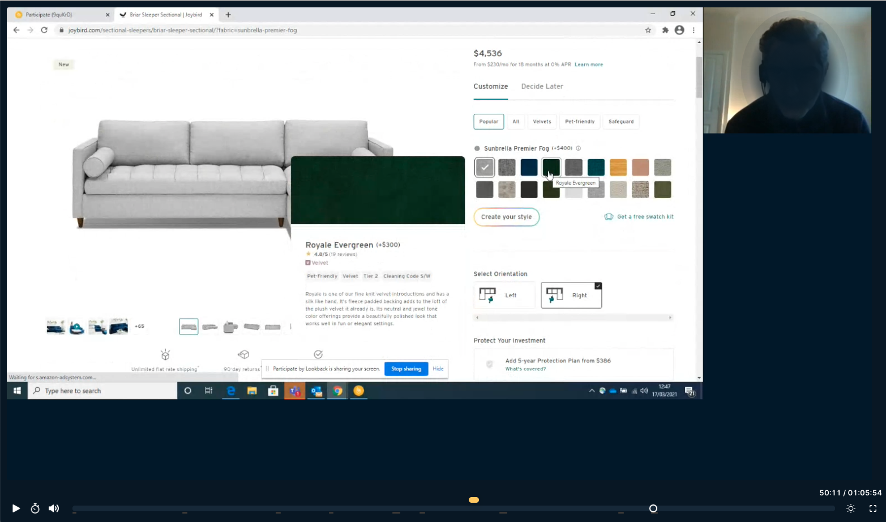
Task: Click the Create your style button
Action: [x=506, y=217]
